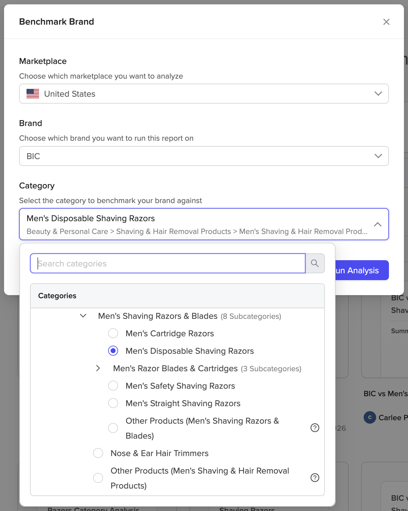Collapse the Category selector dropdown
This screenshot has width=408, height=511.
pyautogui.click(x=378, y=224)
